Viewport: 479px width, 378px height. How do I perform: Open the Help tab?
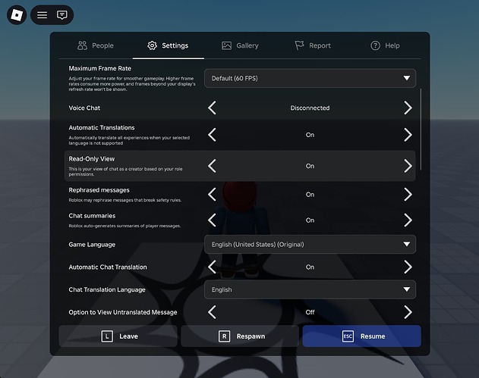coord(385,45)
